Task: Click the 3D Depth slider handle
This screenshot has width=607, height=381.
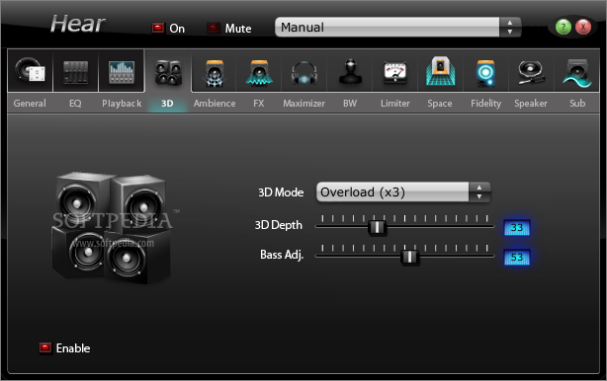Action: click(x=377, y=227)
